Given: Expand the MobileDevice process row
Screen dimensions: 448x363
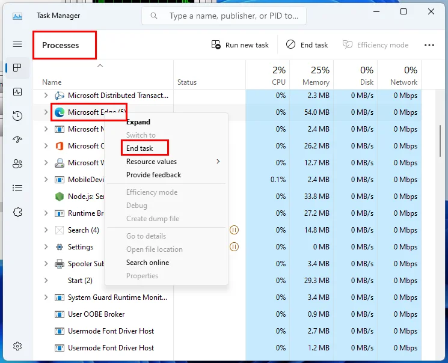Looking at the screenshot, I should coord(46,180).
